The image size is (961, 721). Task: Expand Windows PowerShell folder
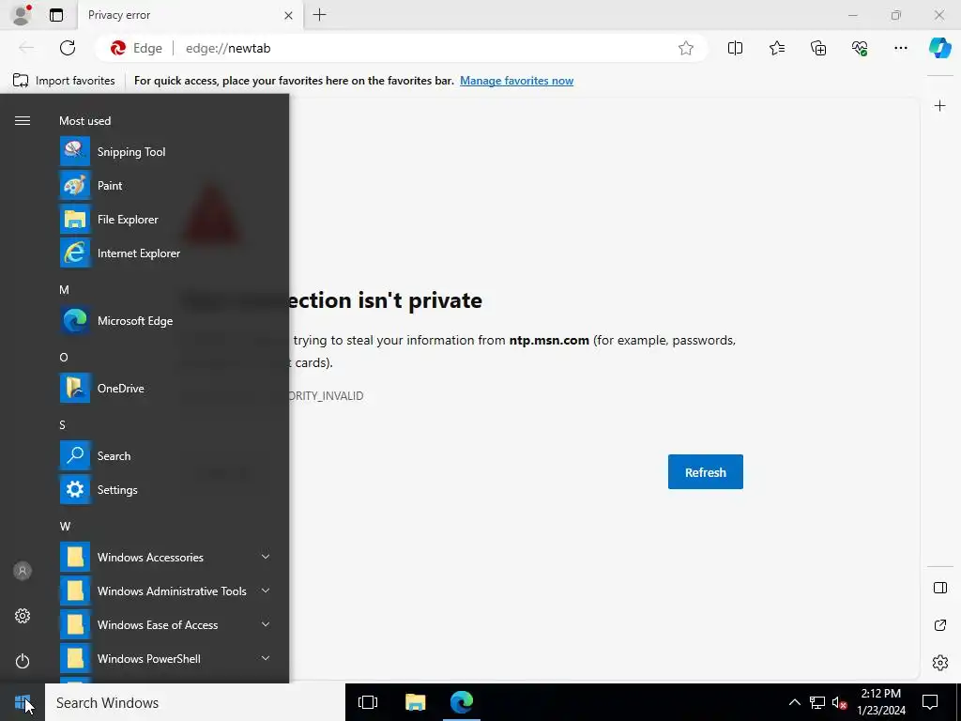pyautogui.click(x=165, y=658)
